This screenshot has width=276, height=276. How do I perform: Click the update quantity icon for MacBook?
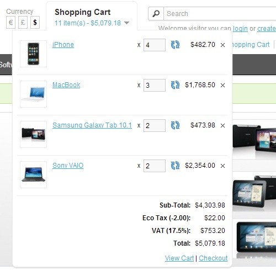coord(175,85)
